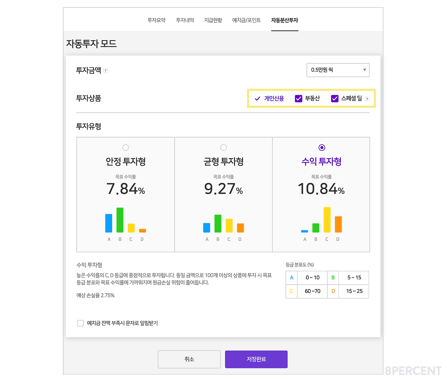This screenshot has height=382, width=447.
Task: Click the 0 ~ 10 grade A cell
Action: click(313, 278)
